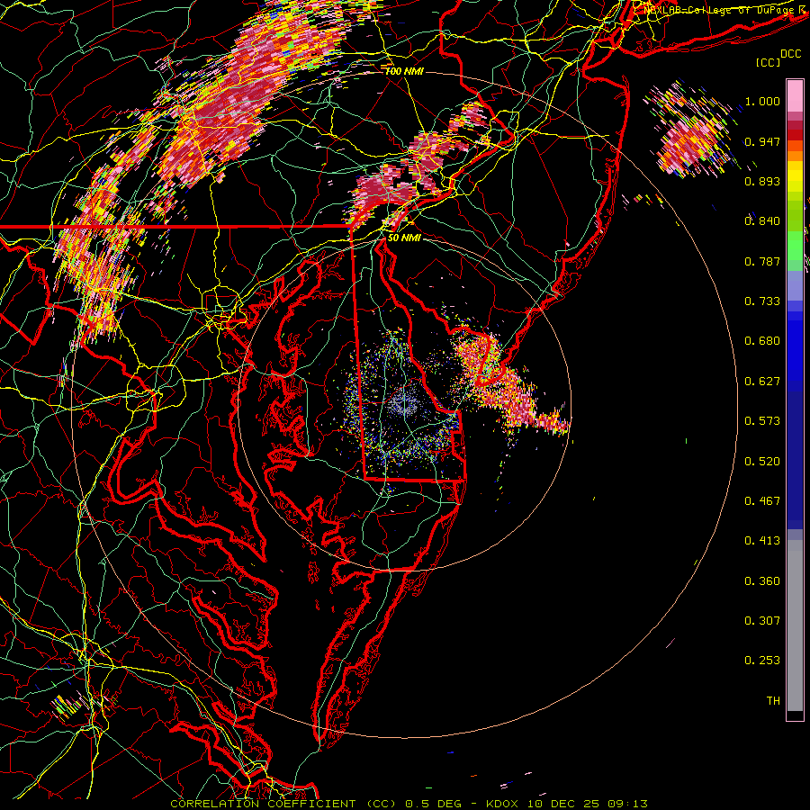Click the 0.627 scale label
The image size is (810, 810).
coord(762,382)
